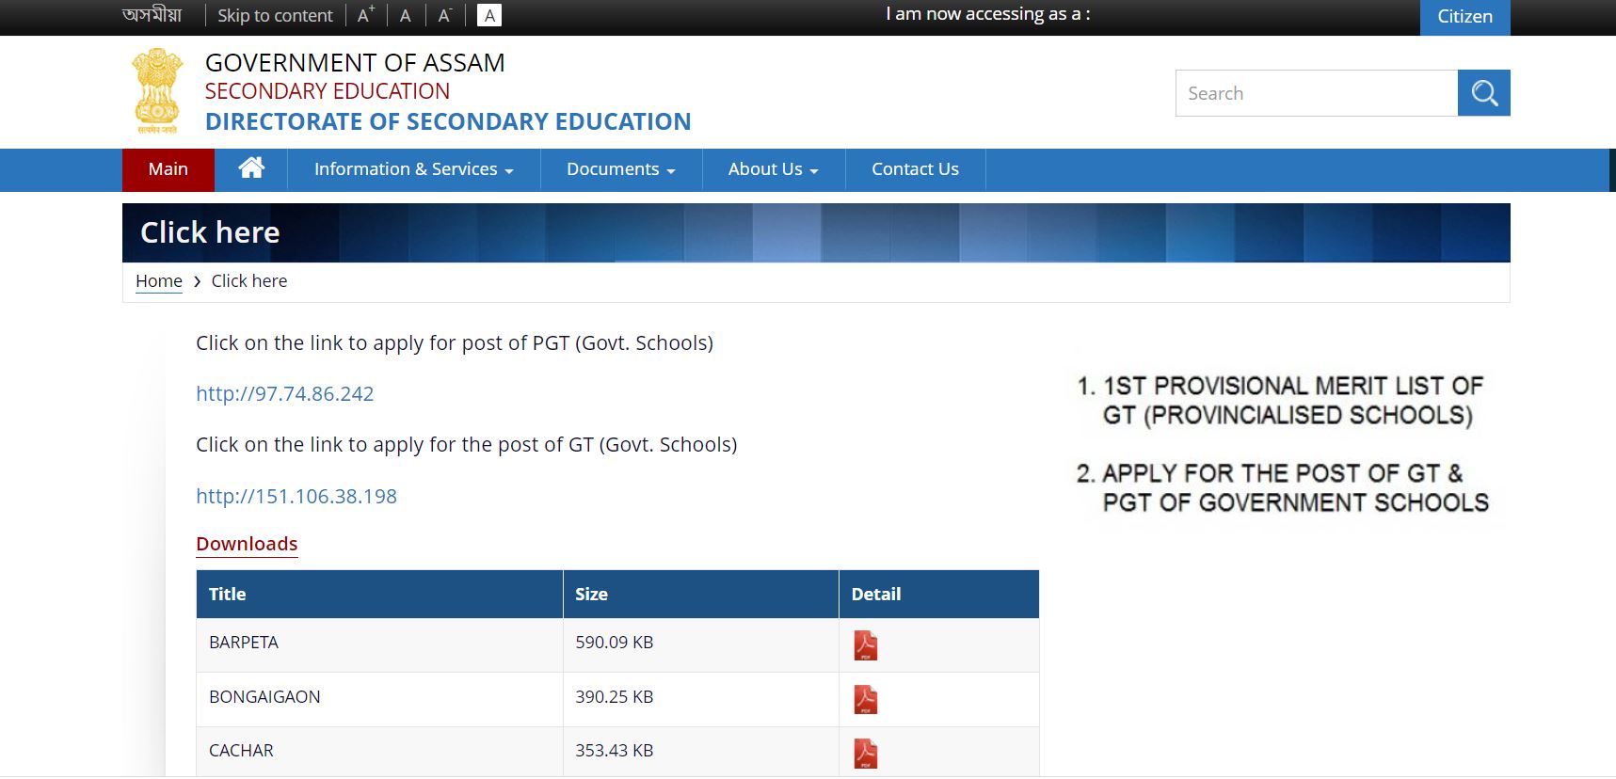Open the Citizen access selector
The height and width of the screenshot is (779, 1616).
click(x=1464, y=17)
